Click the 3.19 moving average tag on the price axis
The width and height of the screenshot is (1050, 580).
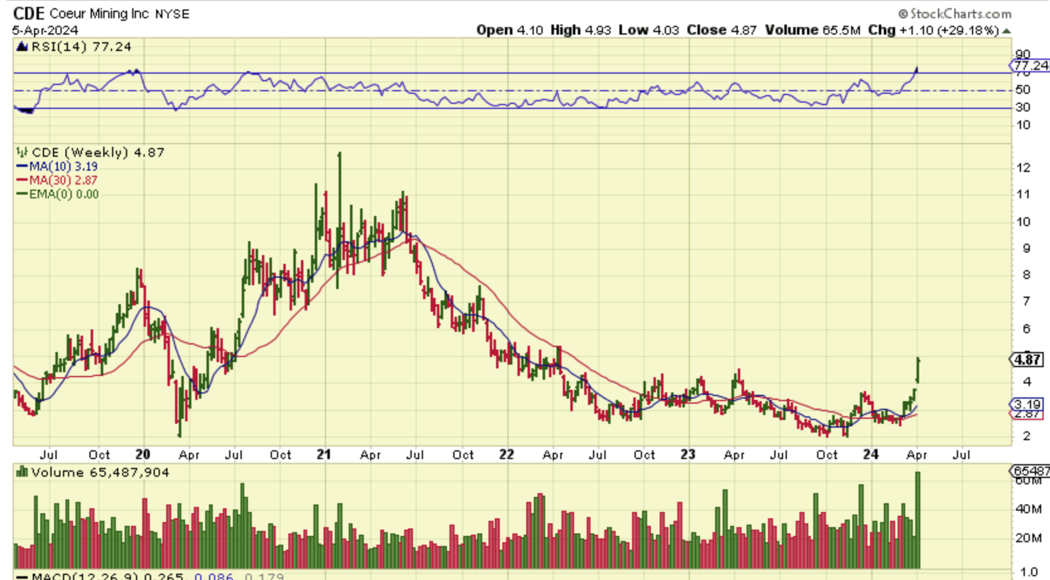point(1027,404)
